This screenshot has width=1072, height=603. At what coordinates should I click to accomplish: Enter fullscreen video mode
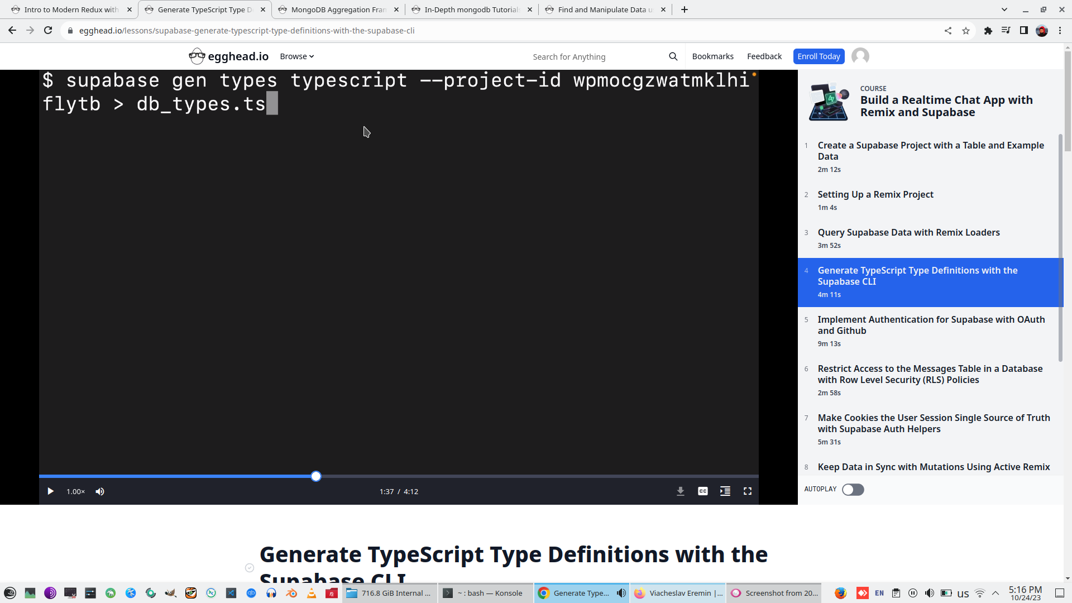click(x=747, y=491)
